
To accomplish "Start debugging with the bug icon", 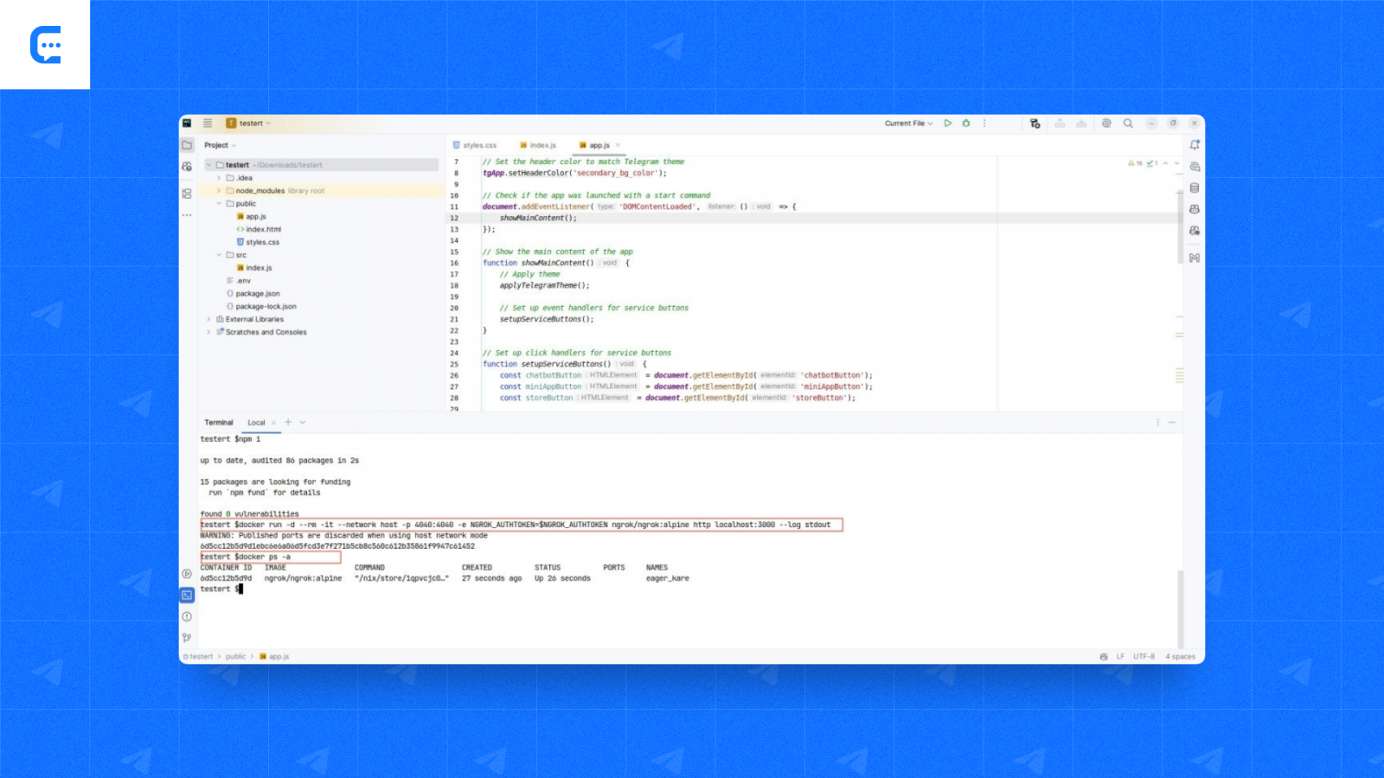I will coord(966,124).
